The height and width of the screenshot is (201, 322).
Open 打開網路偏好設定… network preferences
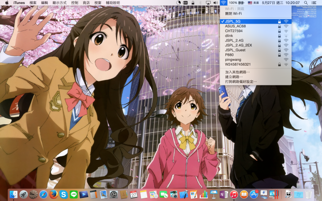pyautogui.click(x=255, y=81)
